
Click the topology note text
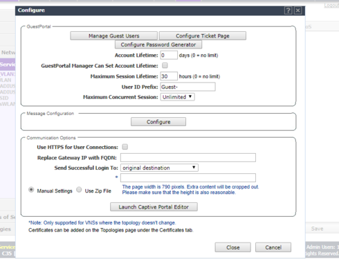102,222
